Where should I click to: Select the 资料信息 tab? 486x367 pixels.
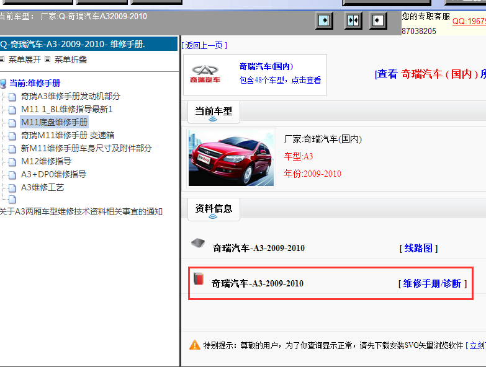(214, 209)
